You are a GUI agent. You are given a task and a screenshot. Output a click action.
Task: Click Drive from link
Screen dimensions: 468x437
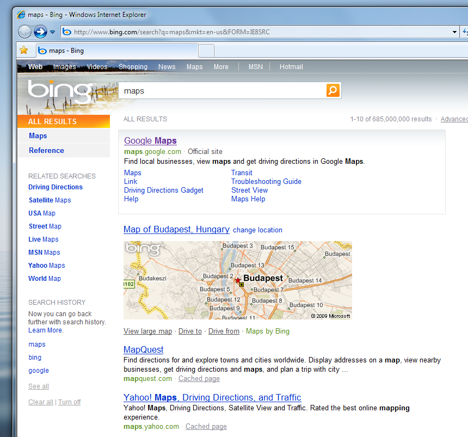point(224,331)
